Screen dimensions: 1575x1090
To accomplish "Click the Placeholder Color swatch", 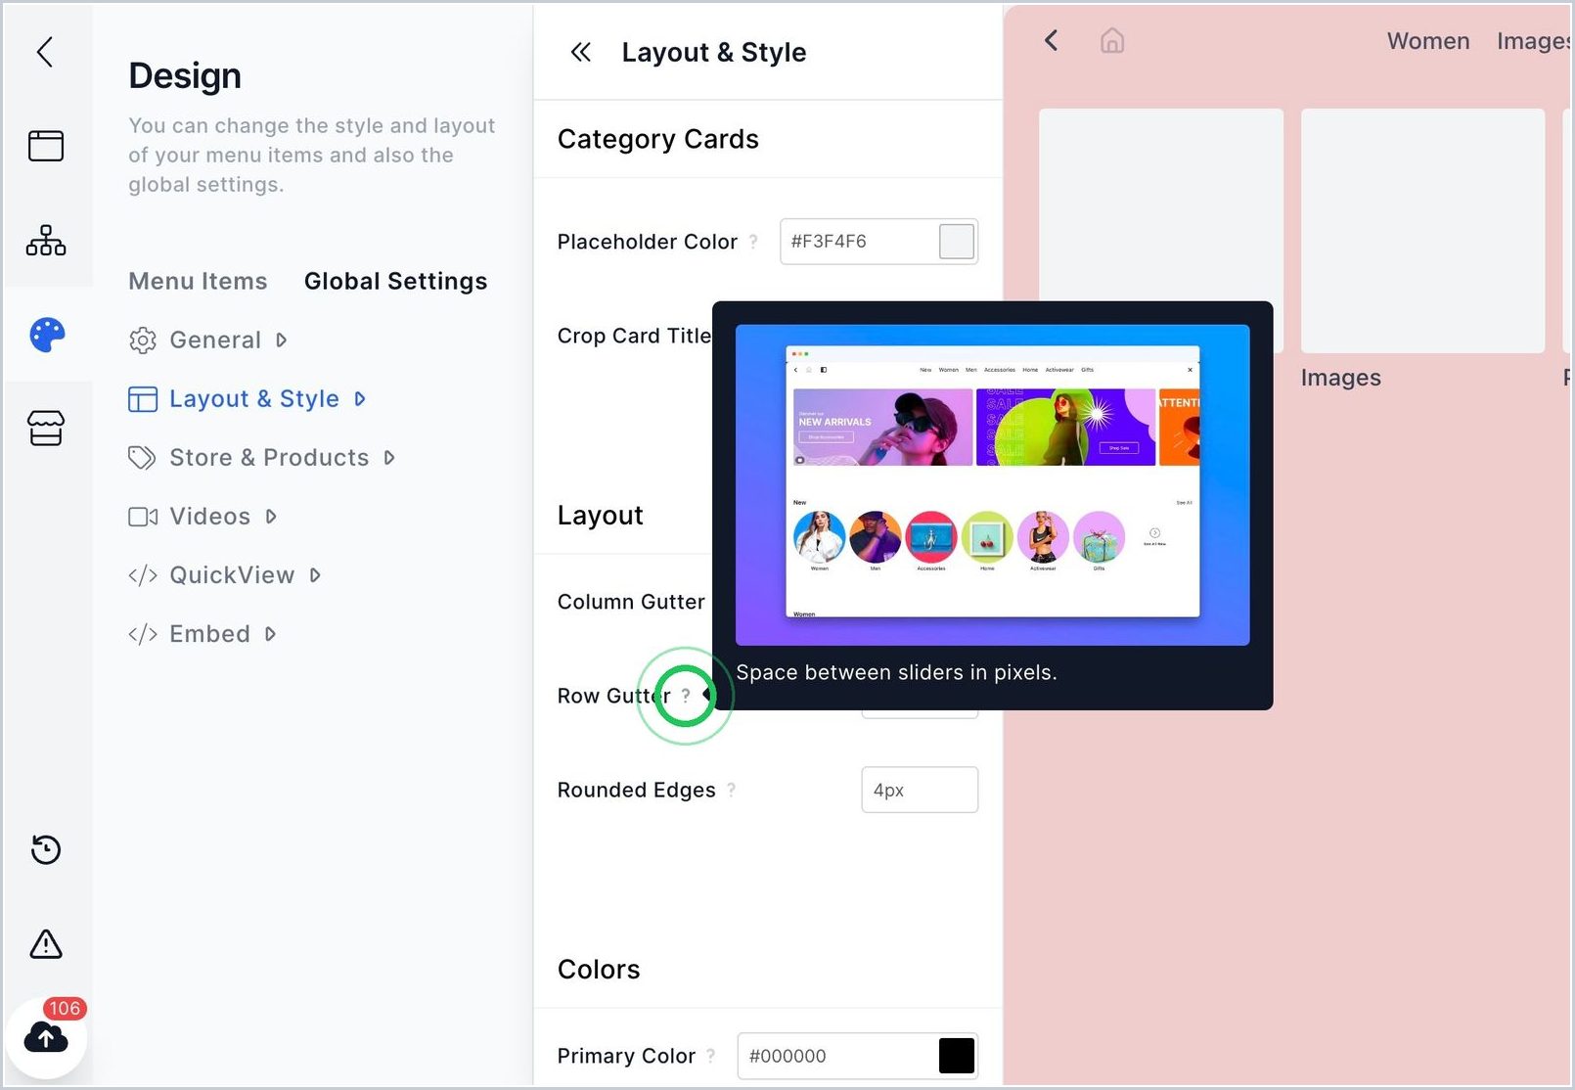I will coord(957,242).
